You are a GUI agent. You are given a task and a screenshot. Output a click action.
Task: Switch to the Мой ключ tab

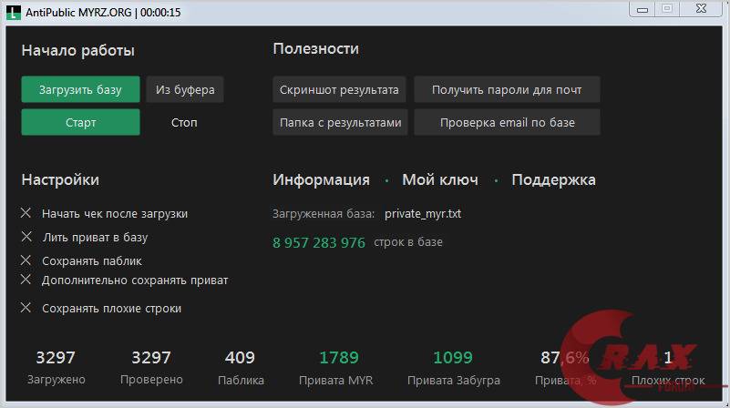[440, 179]
